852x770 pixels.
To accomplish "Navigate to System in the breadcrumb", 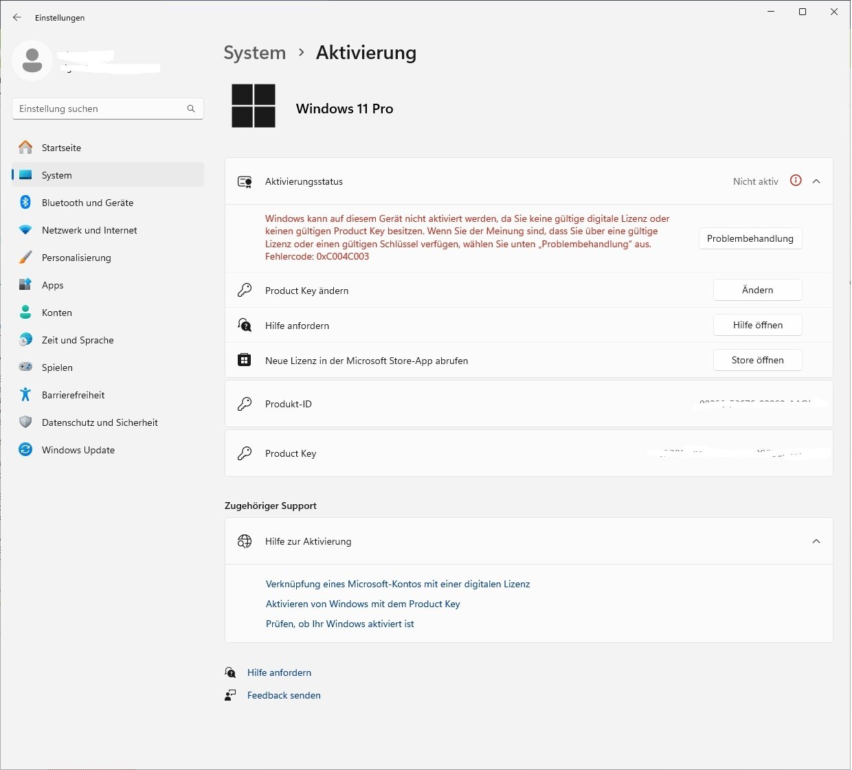I will pyautogui.click(x=254, y=53).
